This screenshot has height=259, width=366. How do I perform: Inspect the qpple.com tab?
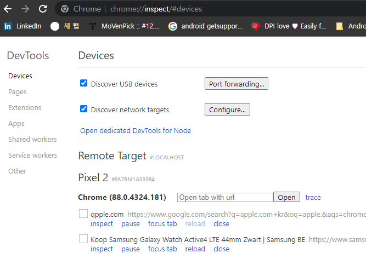102,224
